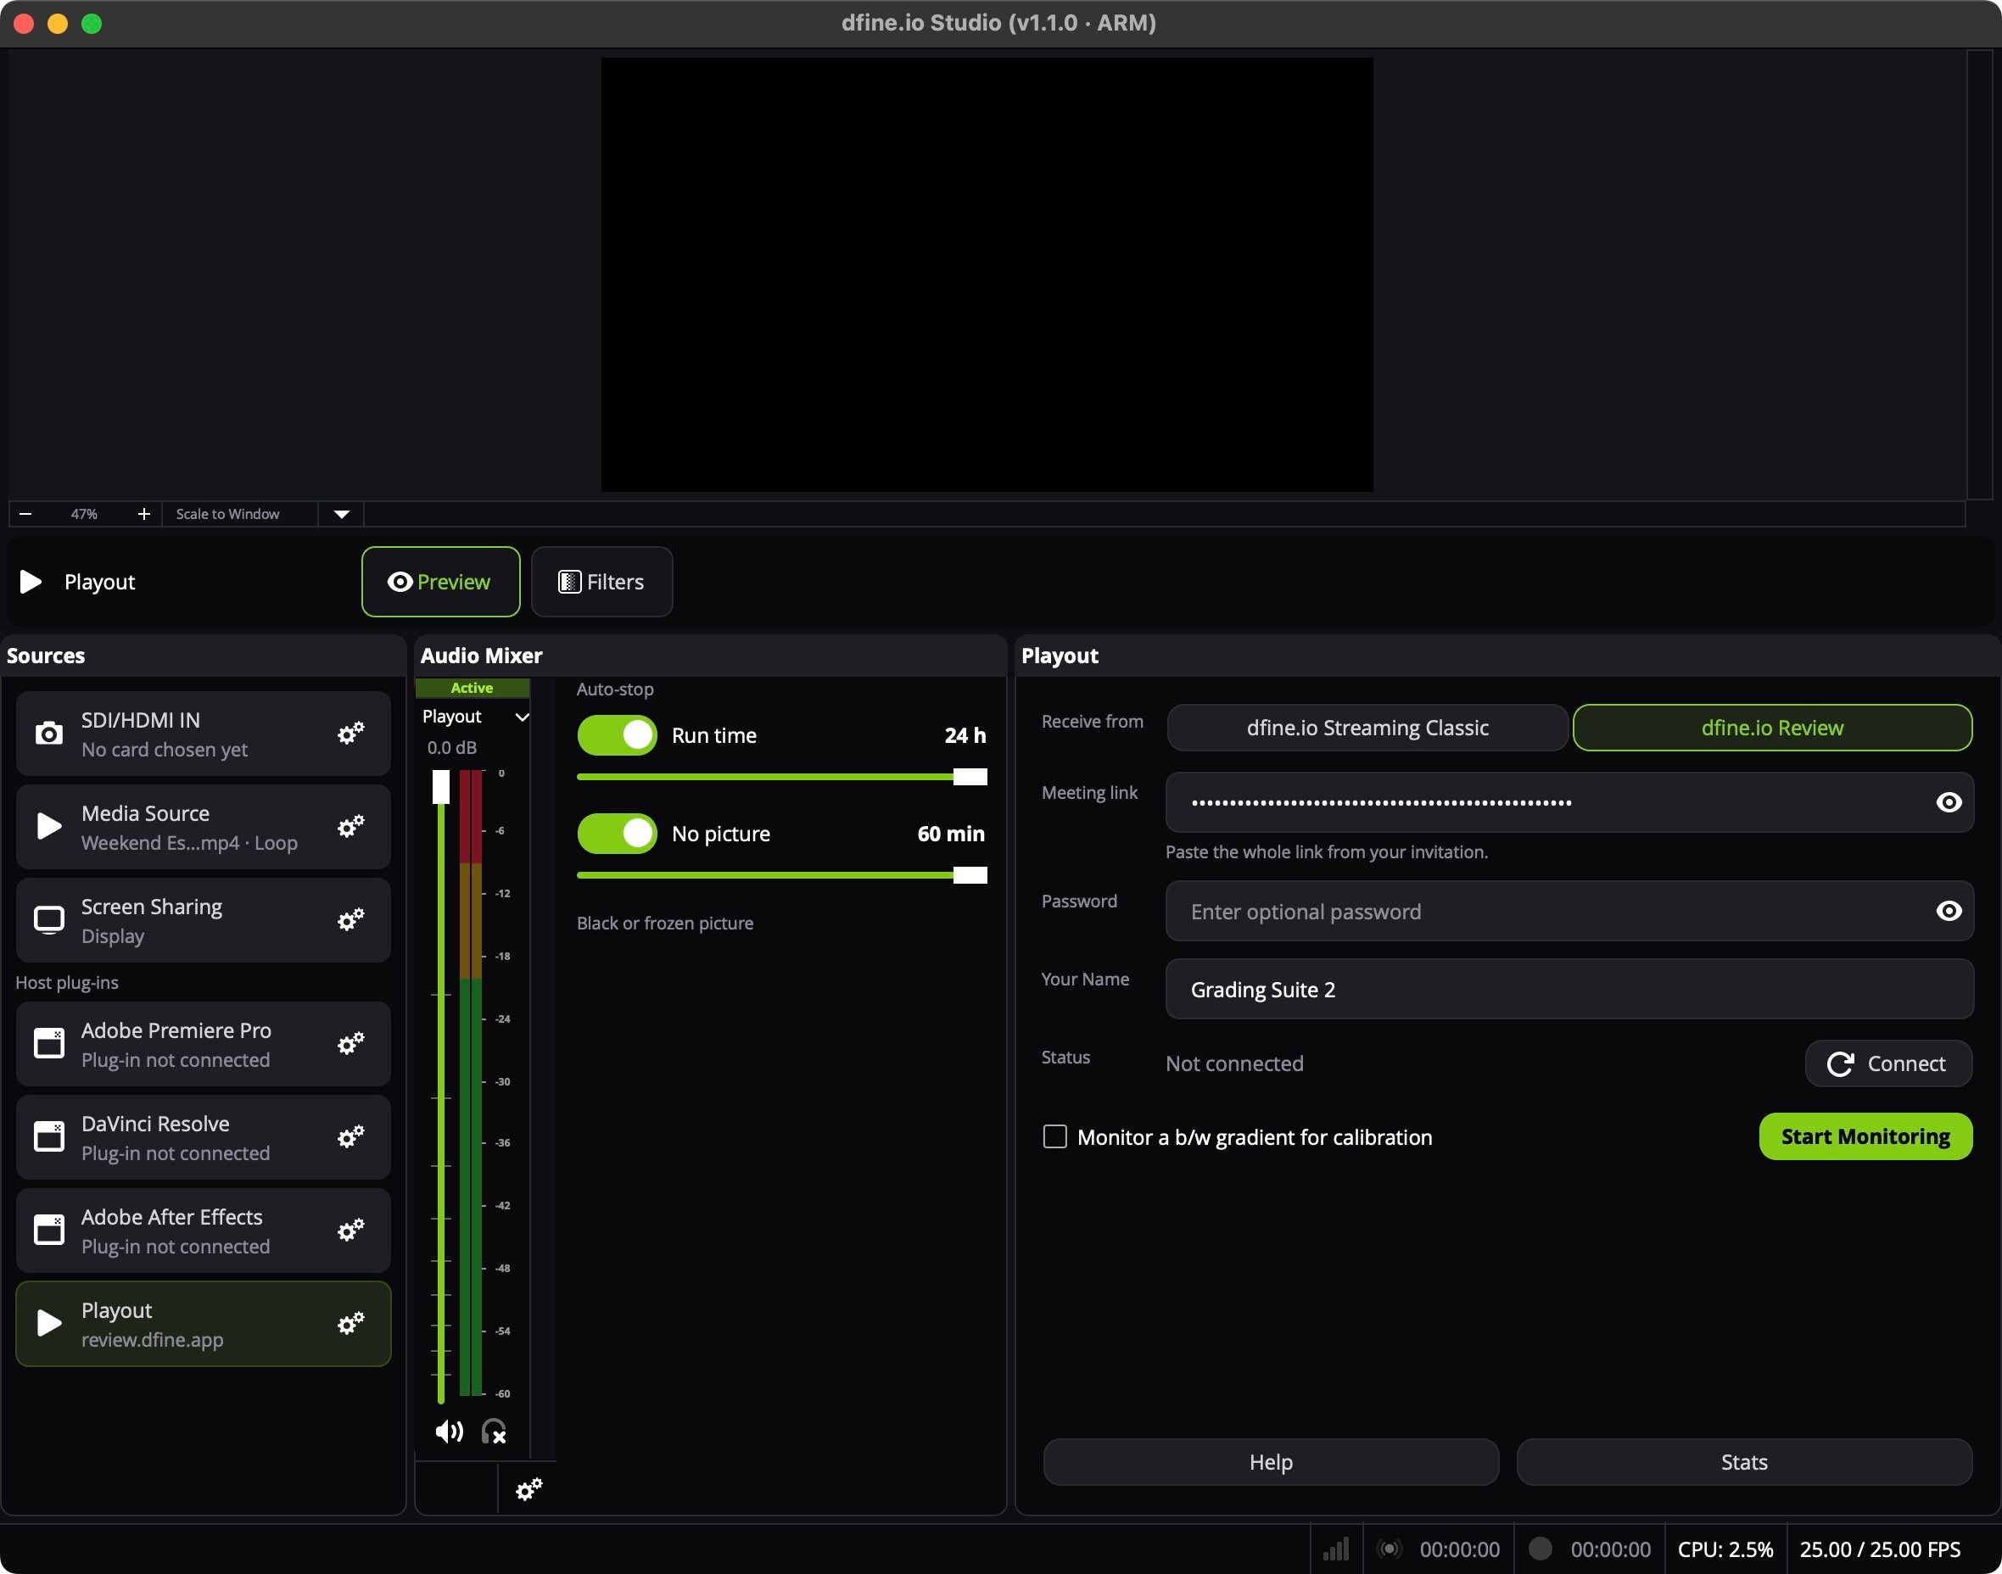Enable b/w gradient calibration checkbox
Image resolution: width=2002 pixels, height=1574 pixels.
(1054, 1136)
